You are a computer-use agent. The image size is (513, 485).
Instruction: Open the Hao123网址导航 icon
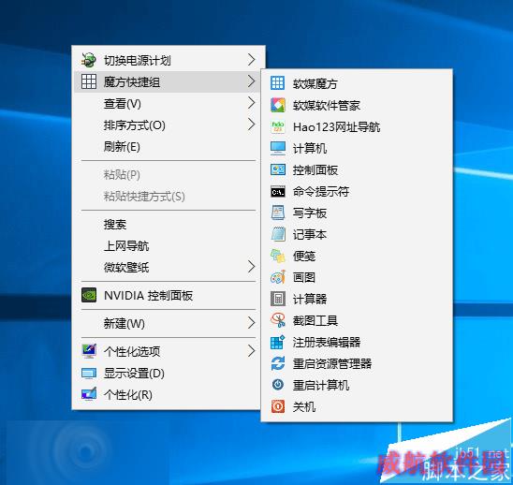(x=277, y=126)
